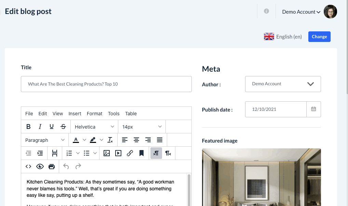This screenshot has width=348, height=206.
Task: Click the Publish date field
Action: pos(276,109)
